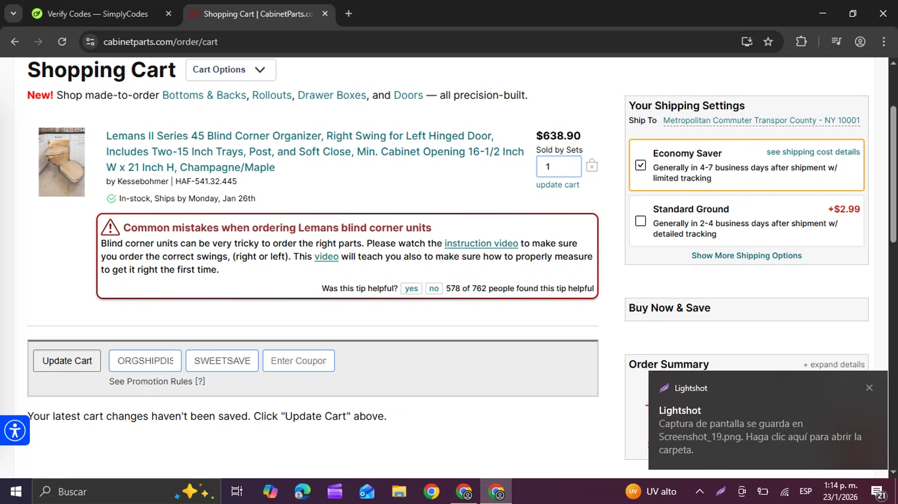Click the quantity input field
Viewport: 898px width, 504px height.
coord(559,167)
